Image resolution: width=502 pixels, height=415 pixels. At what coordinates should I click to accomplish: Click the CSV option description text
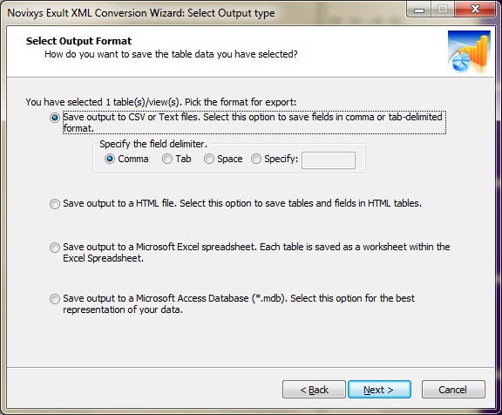click(254, 123)
